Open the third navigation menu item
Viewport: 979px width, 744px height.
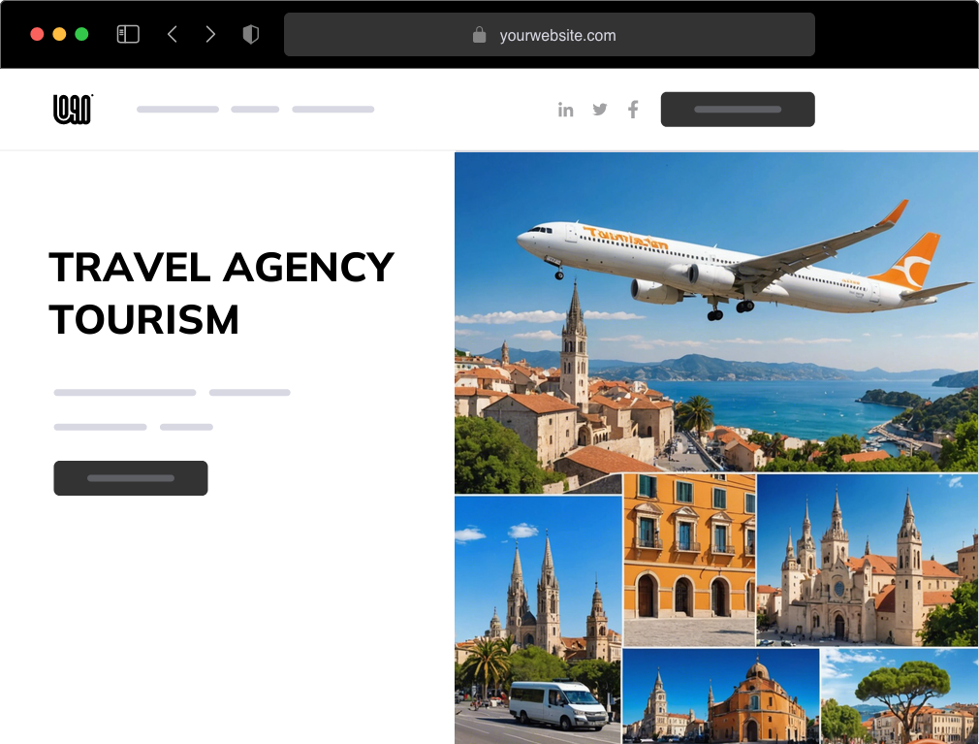(332, 109)
